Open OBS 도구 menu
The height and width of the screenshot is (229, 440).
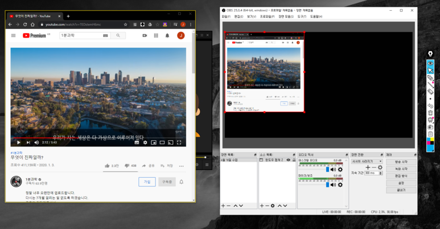click(x=302, y=17)
